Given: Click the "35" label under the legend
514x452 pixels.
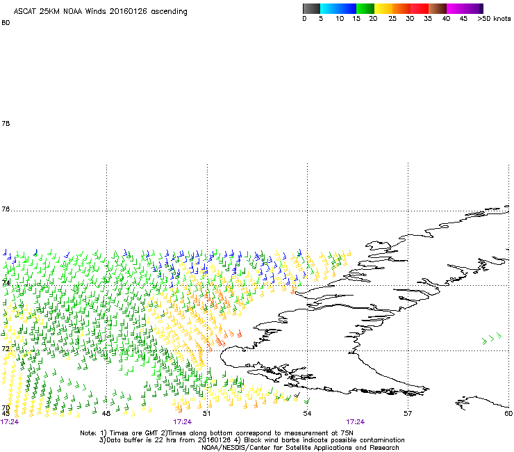Looking at the screenshot, I should (428, 19).
